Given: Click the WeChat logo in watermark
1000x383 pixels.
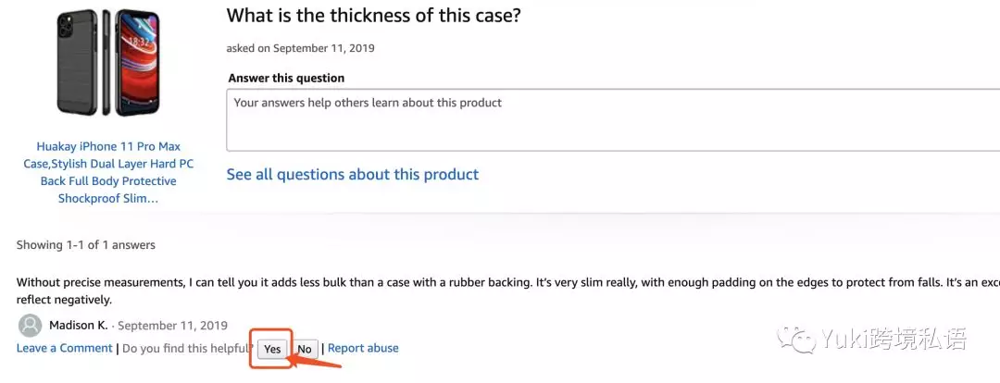Looking at the screenshot, I should [796, 339].
